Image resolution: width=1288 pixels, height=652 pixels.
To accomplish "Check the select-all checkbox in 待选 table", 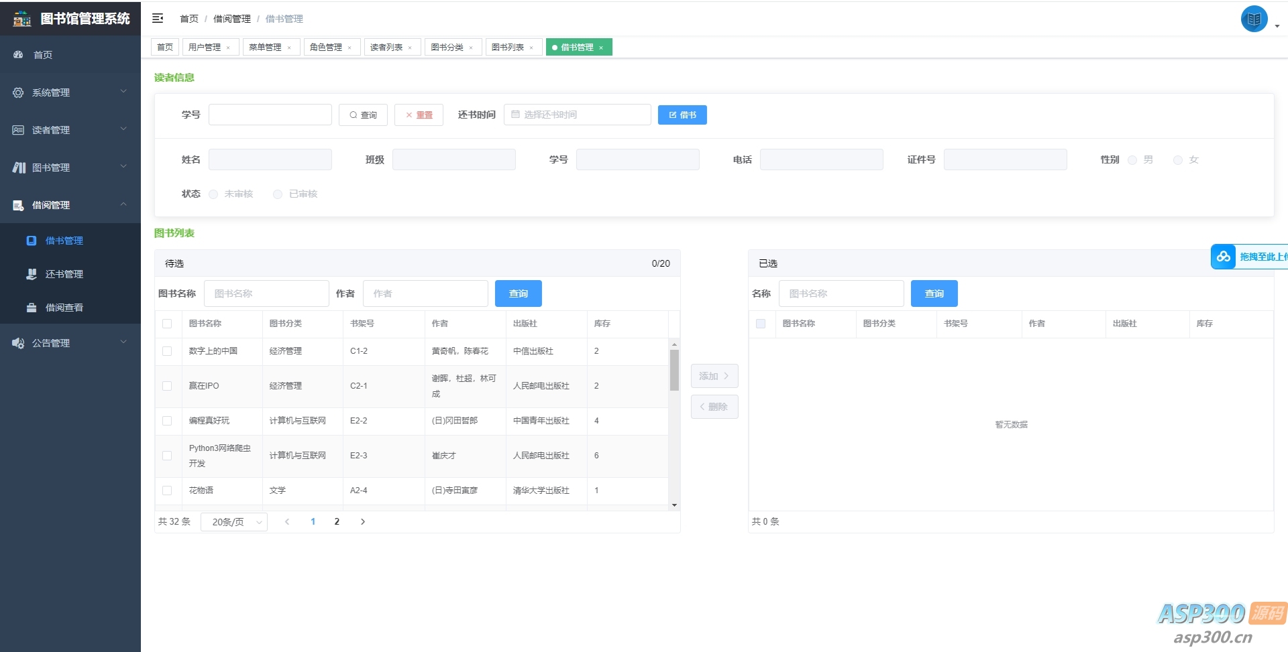I will click(168, 324).
